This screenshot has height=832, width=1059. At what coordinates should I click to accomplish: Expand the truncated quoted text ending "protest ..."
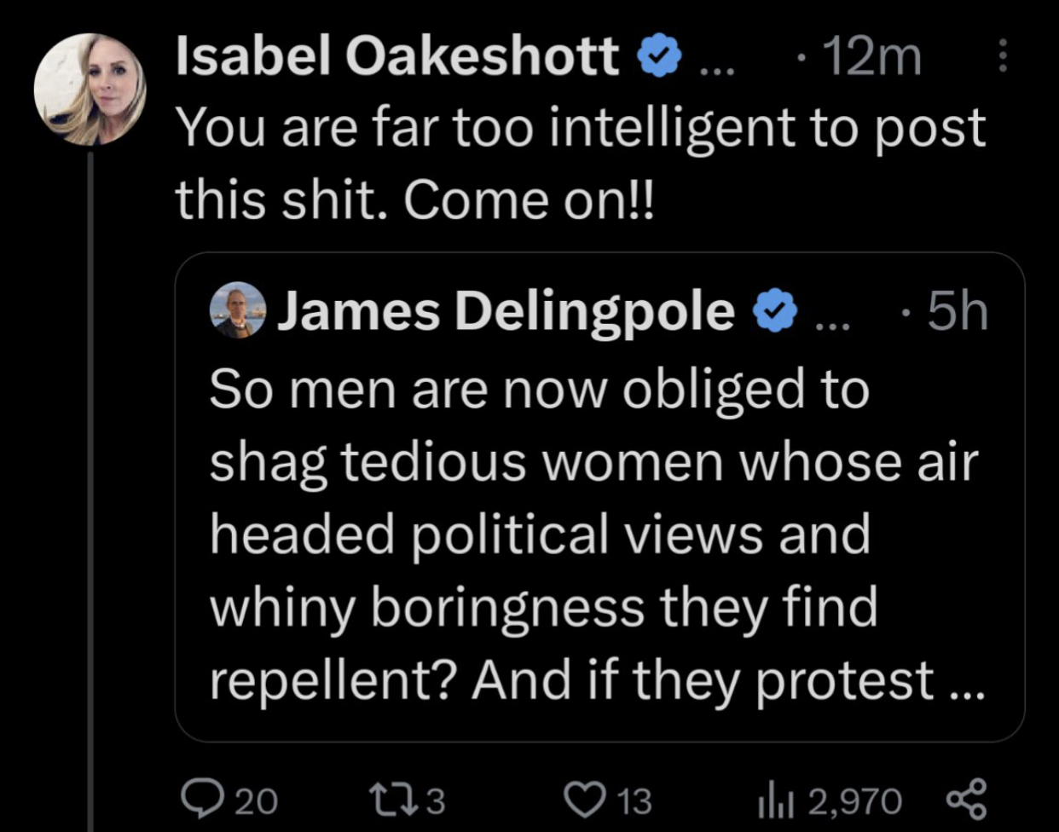[965, 682]
